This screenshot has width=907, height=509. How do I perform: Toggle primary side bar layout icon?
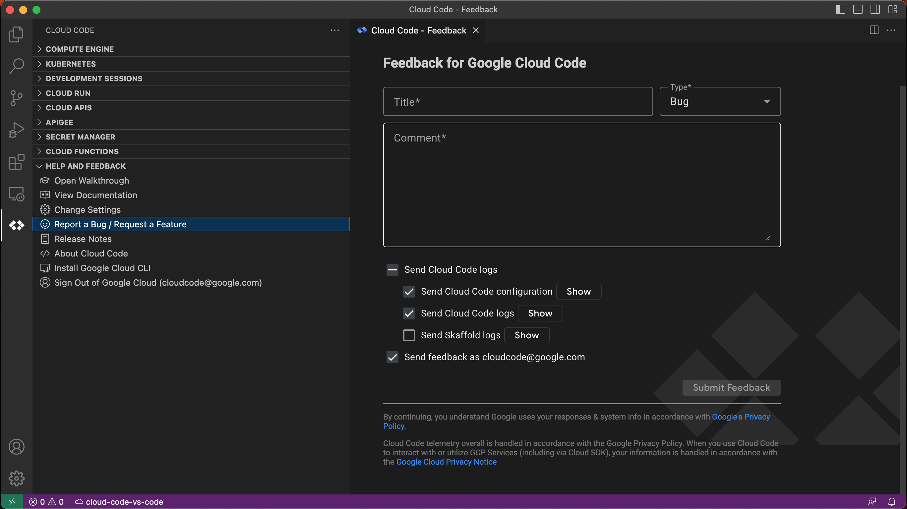[x=840, y=10]
